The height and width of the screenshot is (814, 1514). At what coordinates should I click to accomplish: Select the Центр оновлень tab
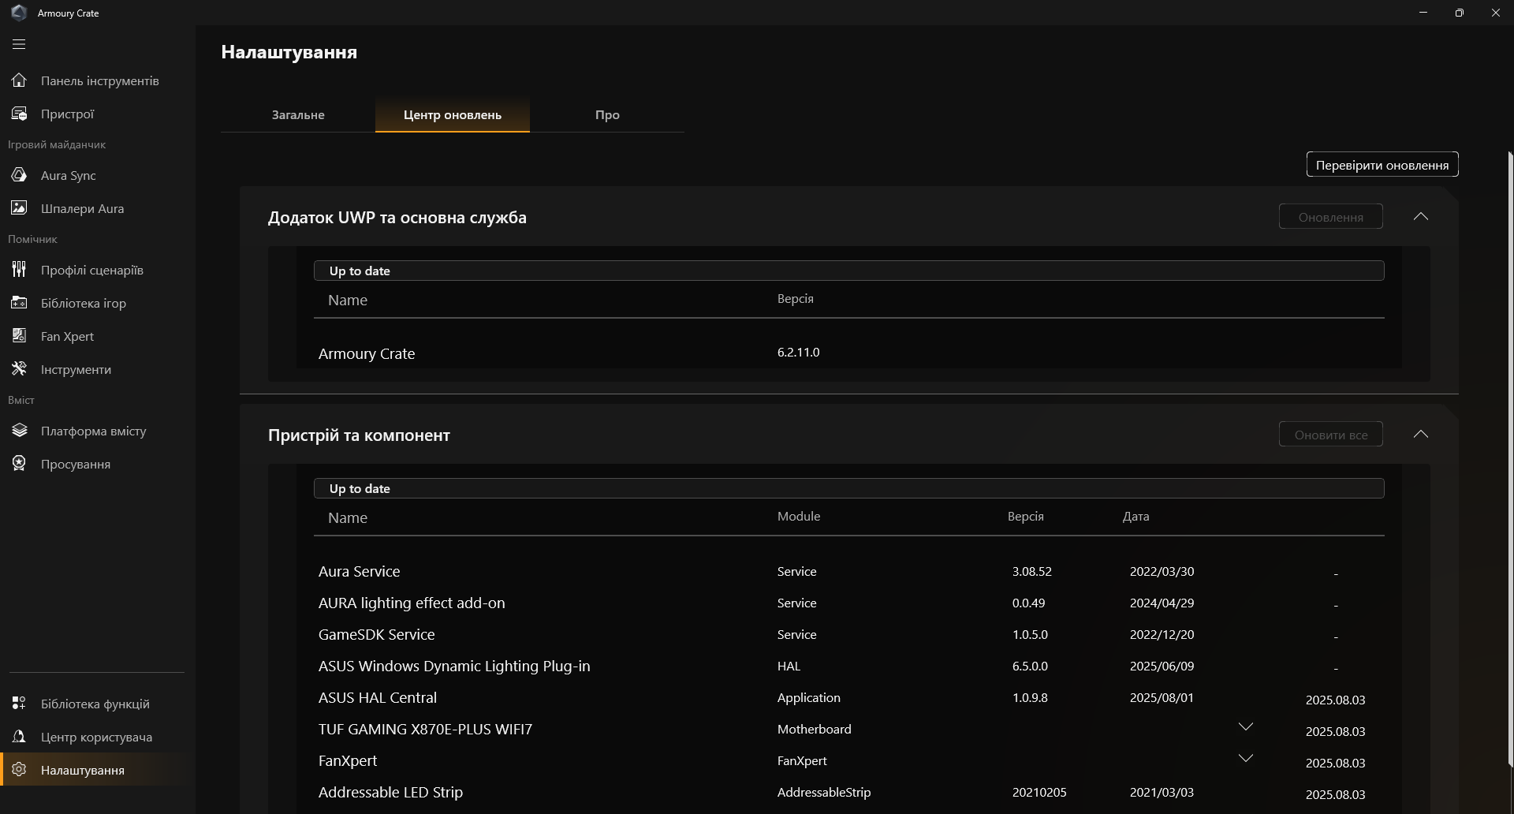pyautogui.click(x=453, y=115)
